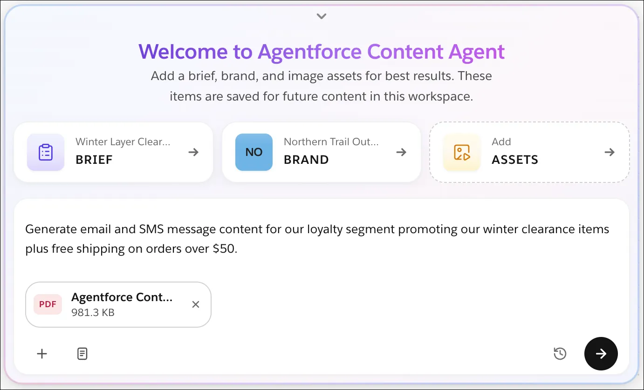This screenshot has width=644, height=390.
Task: Click the clipboard icon on the Brief card
Action: (46, 152)
